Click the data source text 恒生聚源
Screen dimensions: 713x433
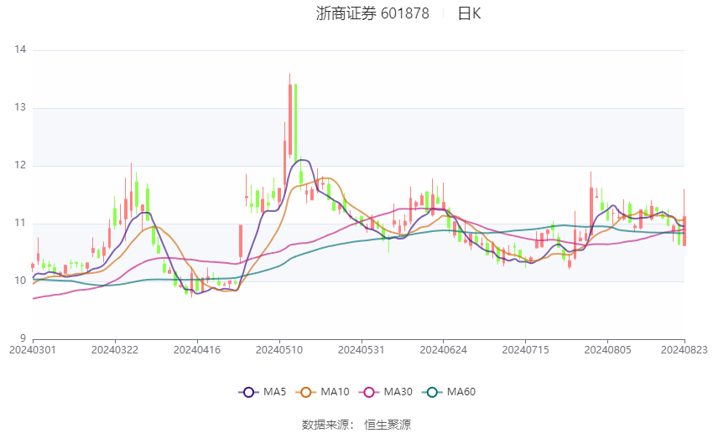(x=388, y=425)
